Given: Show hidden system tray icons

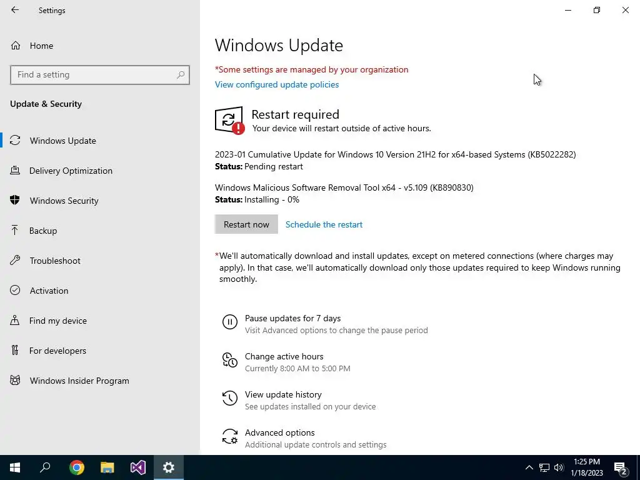Looking at the screenshot, I should click(x=529, y=467).
